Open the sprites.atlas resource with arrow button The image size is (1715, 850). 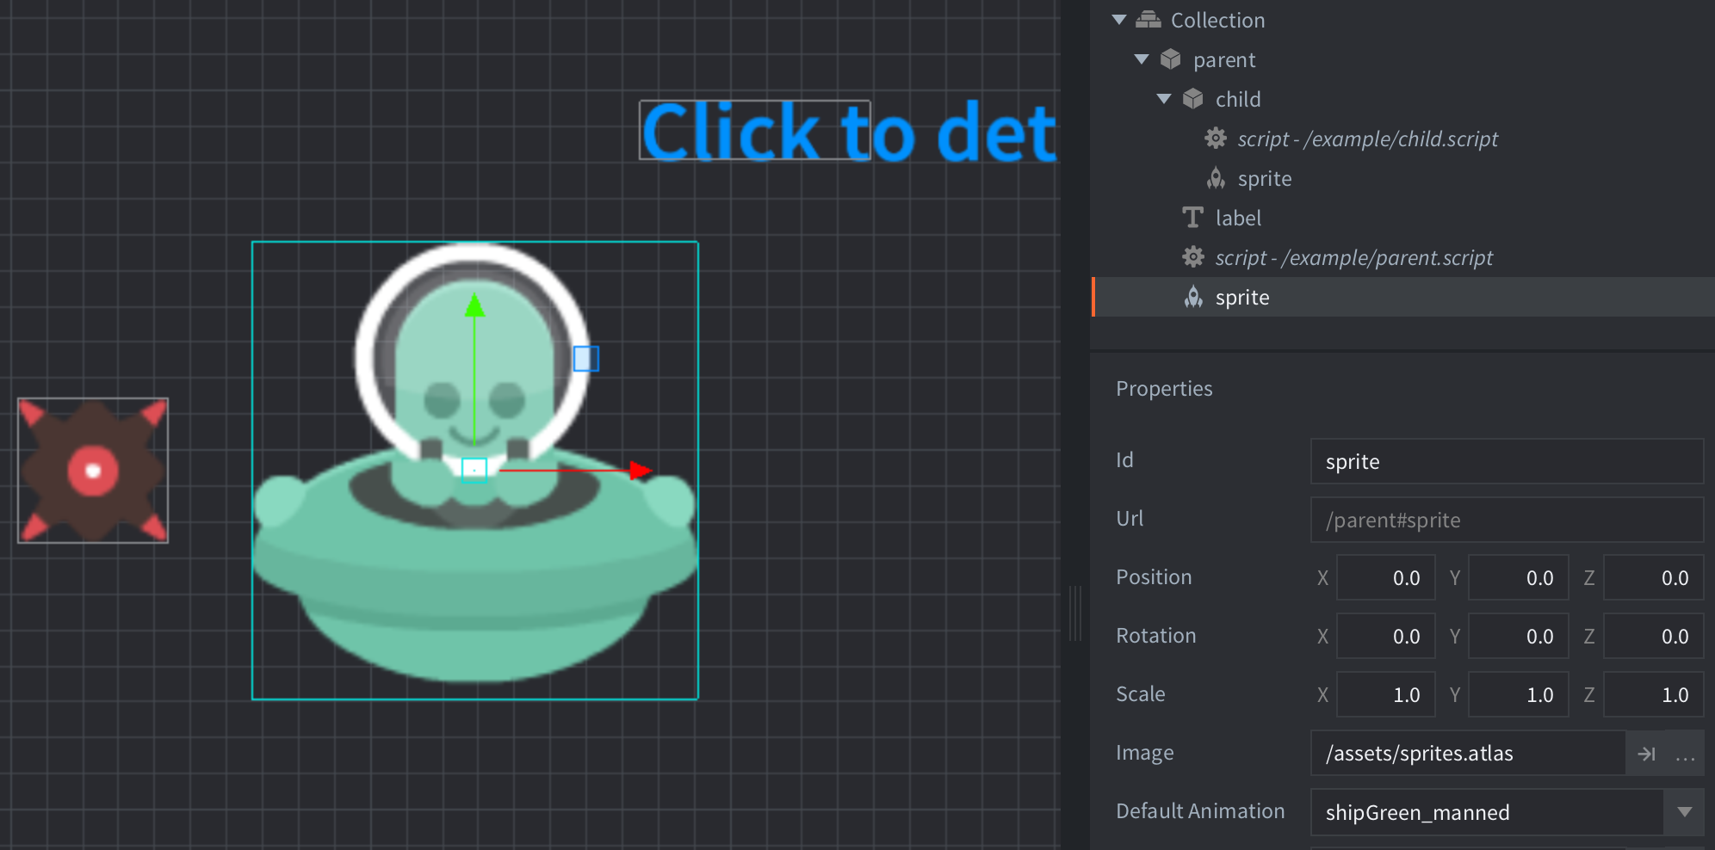click(1646, 754)
